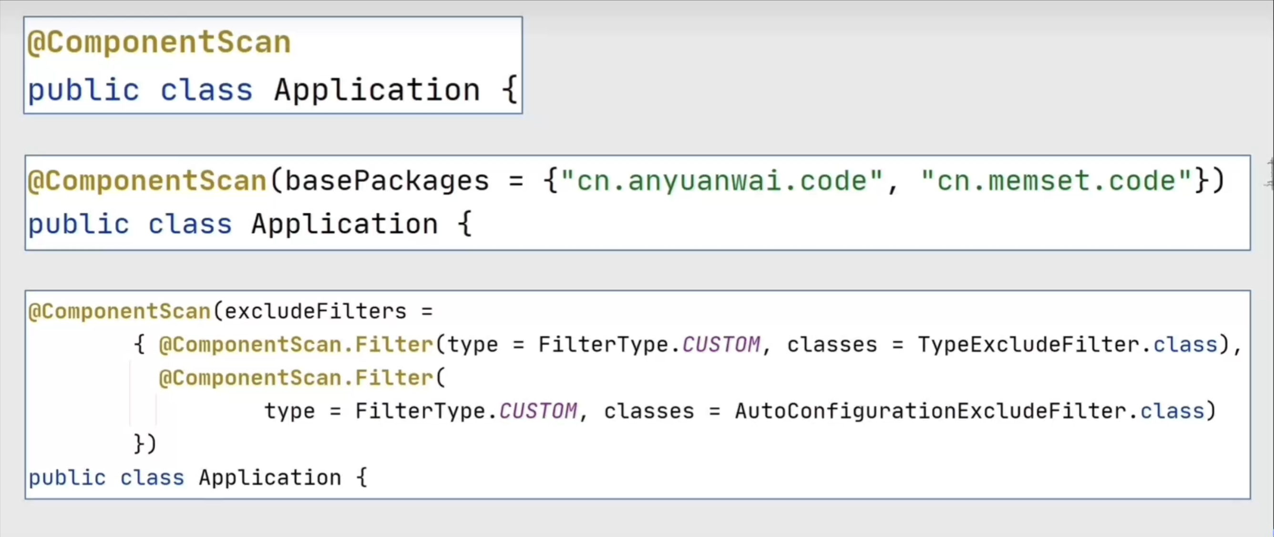The image size is (1274, 537).
Task: Click @ComponentScan before excludeFilters
Action: pyautogui.click(x=120, y=312)
